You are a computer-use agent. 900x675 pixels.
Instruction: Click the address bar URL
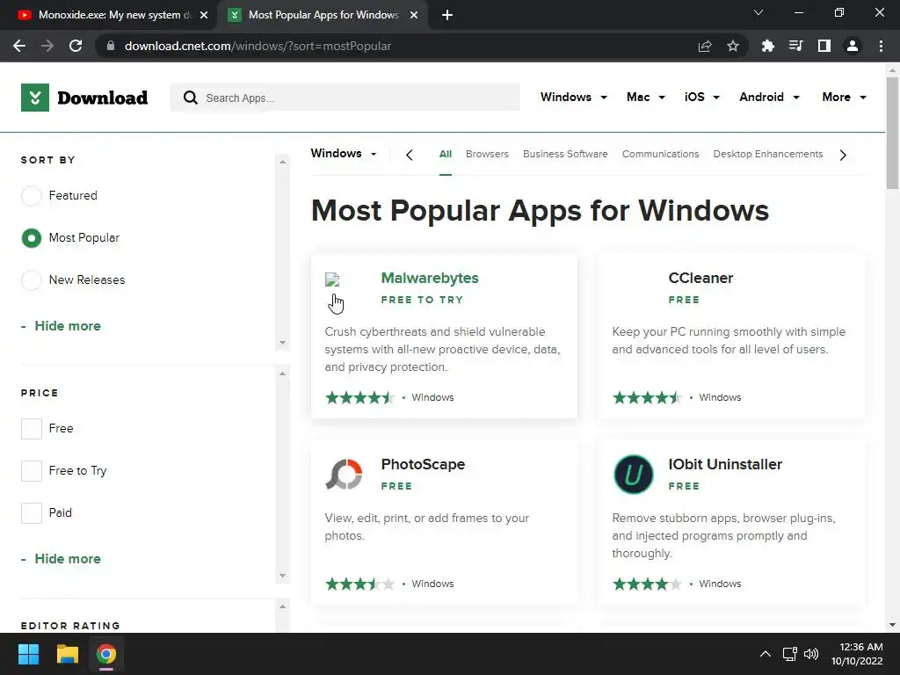click(258, 46)
